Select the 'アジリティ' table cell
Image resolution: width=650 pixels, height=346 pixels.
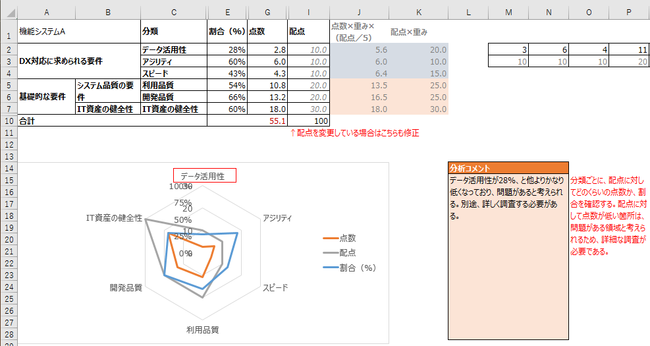(174, 61)
